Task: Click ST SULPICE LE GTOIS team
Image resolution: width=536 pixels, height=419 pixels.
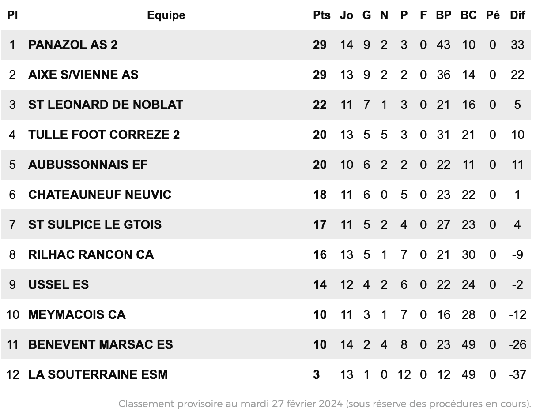Action: coord(95,224)
